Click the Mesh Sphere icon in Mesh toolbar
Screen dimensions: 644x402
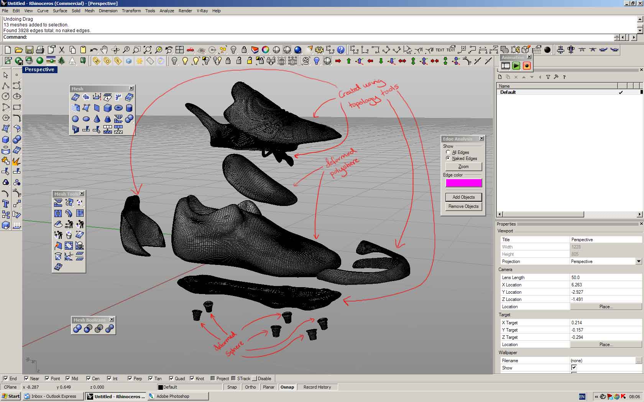(76, 119)
